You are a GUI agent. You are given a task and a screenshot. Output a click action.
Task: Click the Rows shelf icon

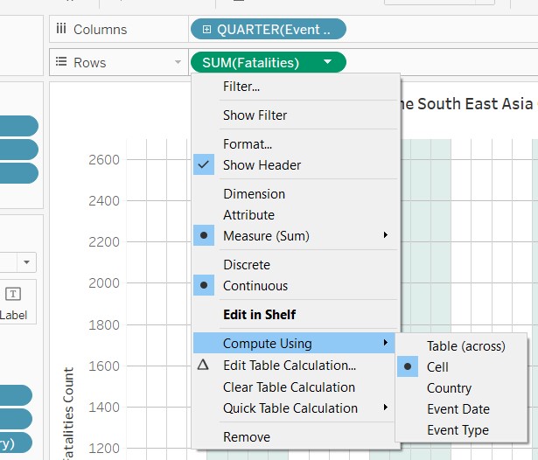(60, 62)
